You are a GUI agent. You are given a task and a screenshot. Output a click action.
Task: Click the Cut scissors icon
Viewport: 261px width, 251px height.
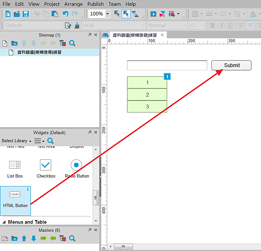(37, 14)
